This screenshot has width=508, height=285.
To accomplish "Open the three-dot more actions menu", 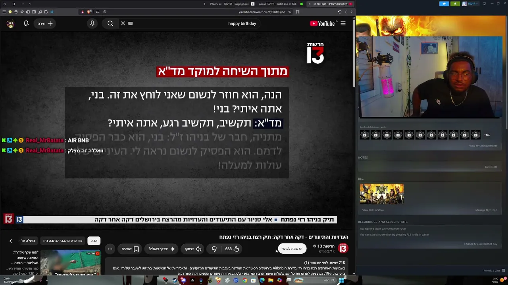I will [110, 249].
